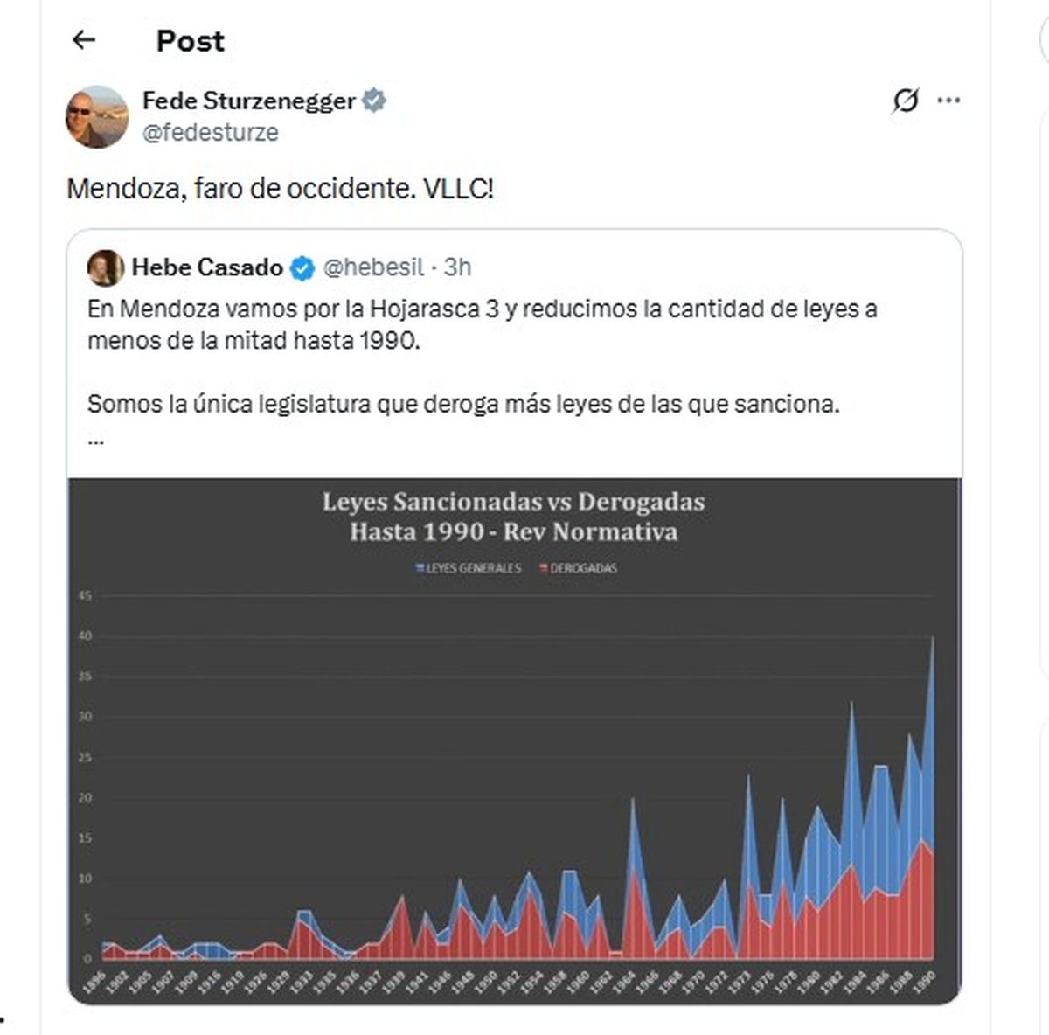
Task: Open quoted post text about Hojarasca 3
Action: (481, 324)
